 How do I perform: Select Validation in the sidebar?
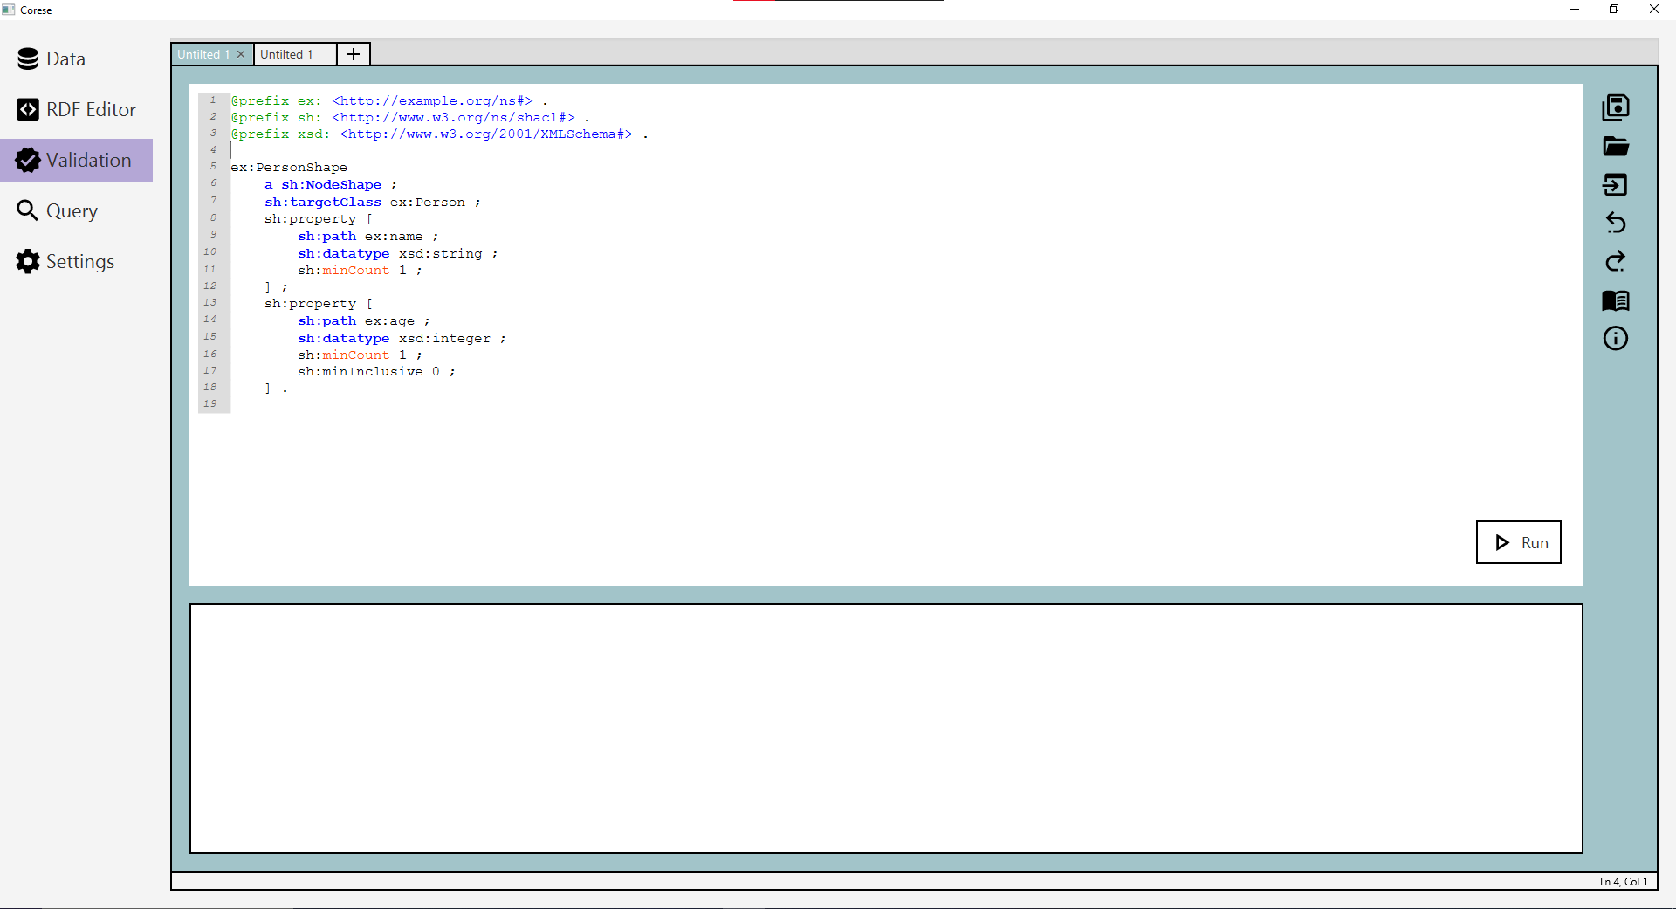click(x=88, y=161)
